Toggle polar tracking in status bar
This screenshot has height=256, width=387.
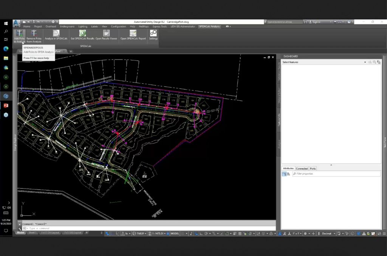point(206,233)
